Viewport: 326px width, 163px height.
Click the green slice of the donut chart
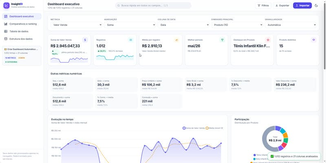[x=286, y=141]
